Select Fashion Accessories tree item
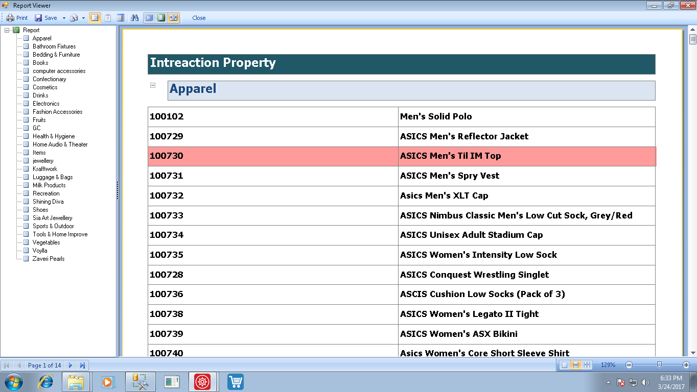The height and width of the screenshot is (392, 697). click(x=57, y=112)
